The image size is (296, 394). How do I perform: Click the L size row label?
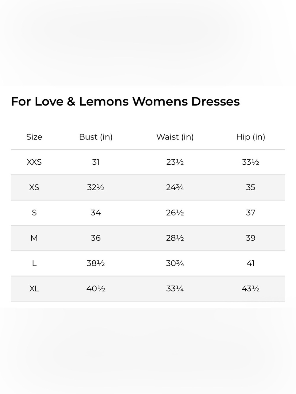[x=34, y=263]
